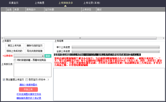Viewport: 166px width, 102px height.
Task: Click the 删除勾选的宝贝 button
Action: point(35,45)
